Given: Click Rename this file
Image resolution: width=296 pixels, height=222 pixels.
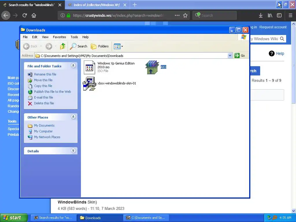Looking at the screenshot, I should tap(45, 74).
